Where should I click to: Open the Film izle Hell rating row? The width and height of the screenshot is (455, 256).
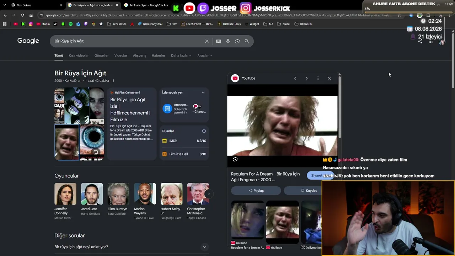tap(184, 154)
